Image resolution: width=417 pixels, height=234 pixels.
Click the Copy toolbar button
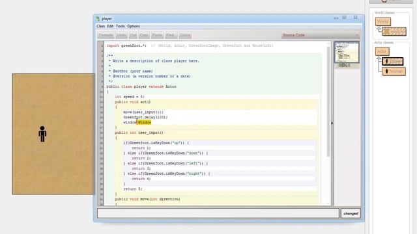coord(144,35)
